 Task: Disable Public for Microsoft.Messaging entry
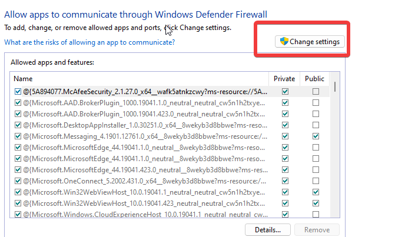[316, 136]
